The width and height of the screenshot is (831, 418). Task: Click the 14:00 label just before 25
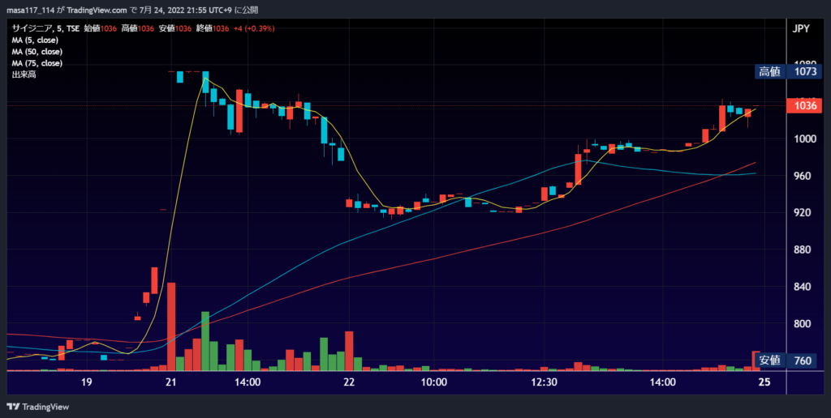click(x=663, y=383)
